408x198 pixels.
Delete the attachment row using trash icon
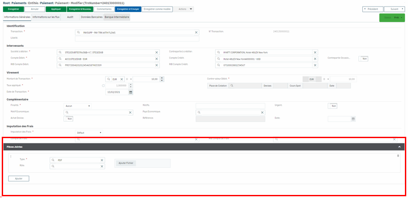tap(398, 156)
